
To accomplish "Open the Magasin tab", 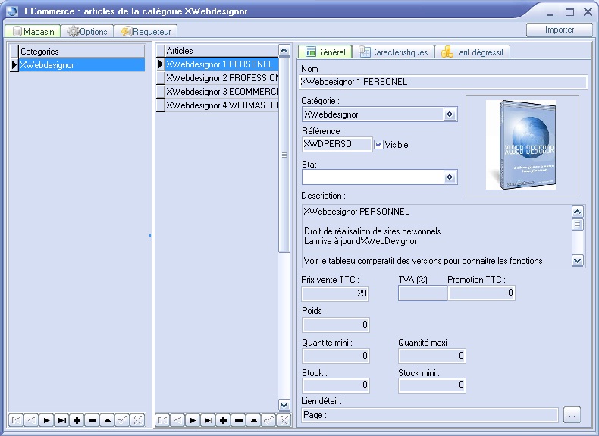I will pyautogui.click(x=33, y=31).
